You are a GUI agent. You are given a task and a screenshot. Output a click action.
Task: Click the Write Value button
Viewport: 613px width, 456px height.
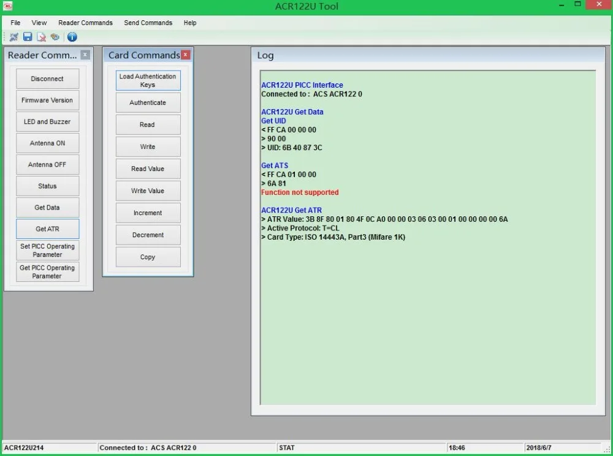point(148,191)
